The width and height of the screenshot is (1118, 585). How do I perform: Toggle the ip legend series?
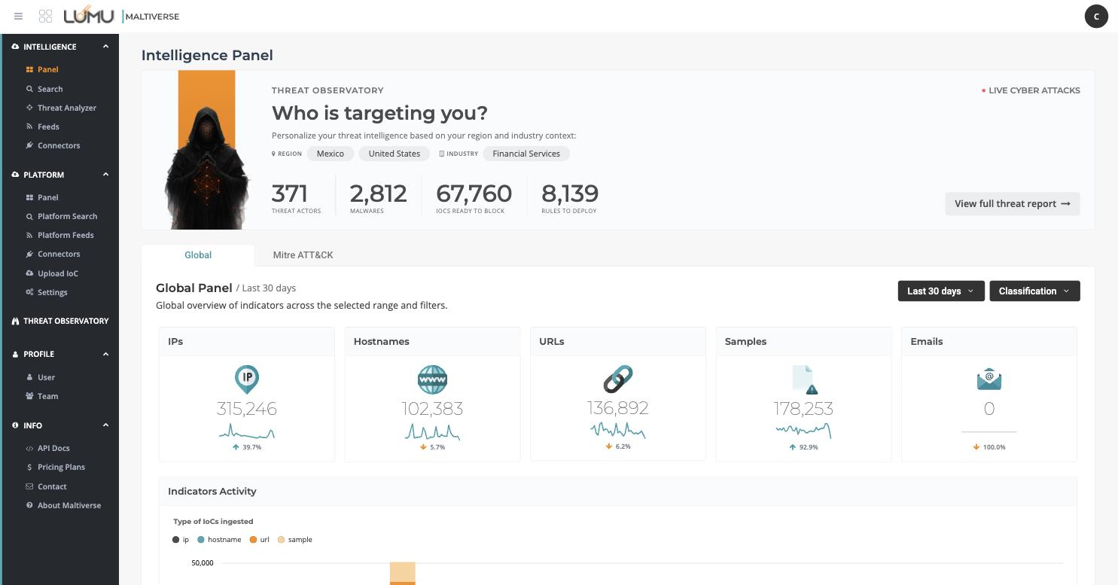tap(181, 540)
